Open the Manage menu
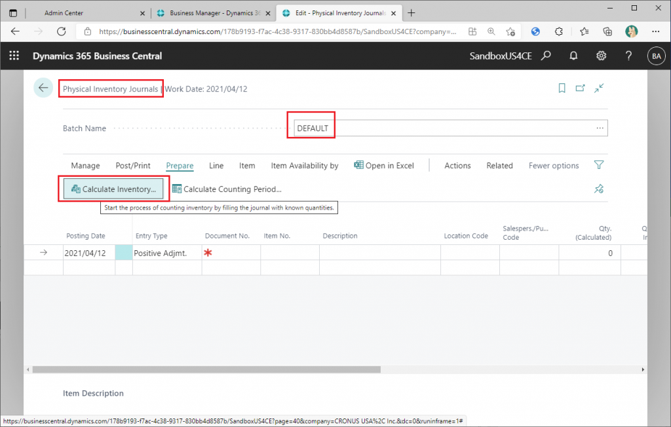The height and width of the screenshot is (427, 671). 86,166
